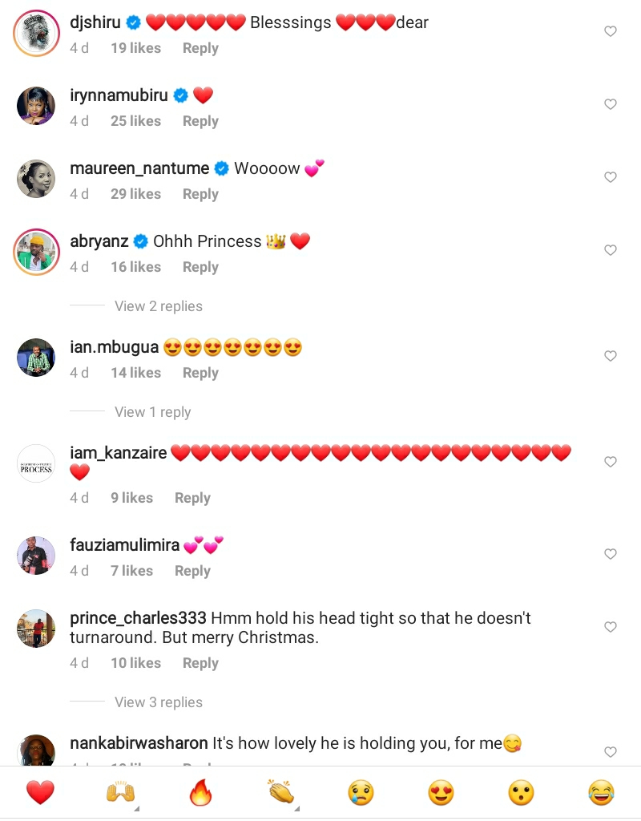Expand View 1 reply under ian.mbugua

tap(152, 412)
